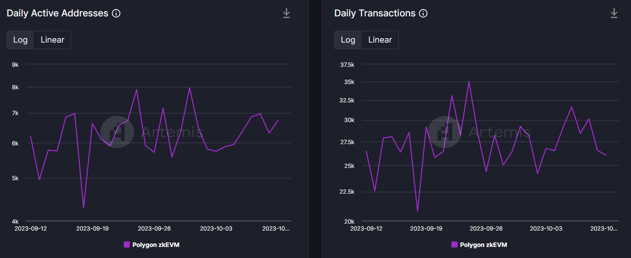Click the lowest dip in Daily Transactions line
This screenshot has width=631, height=258.
click(x=418, y=211)
